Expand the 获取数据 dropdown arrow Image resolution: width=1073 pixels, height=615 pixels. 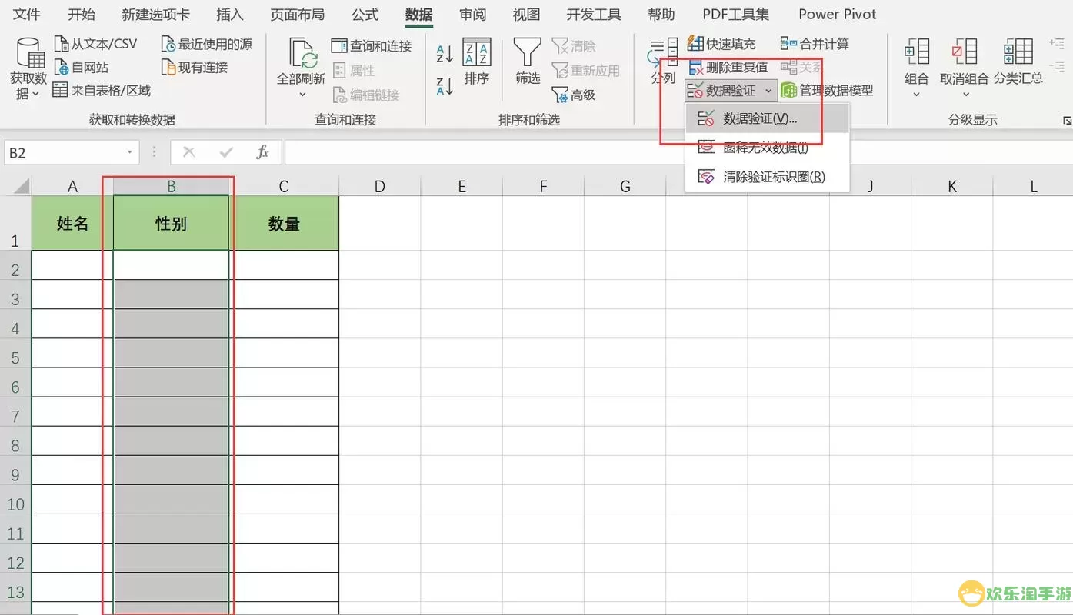(x=34, y=94)
